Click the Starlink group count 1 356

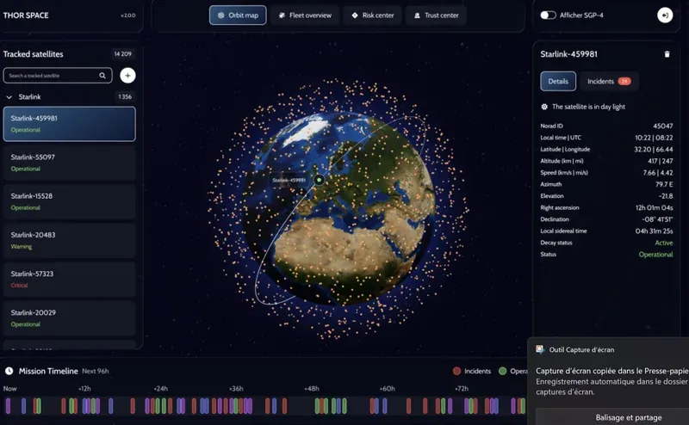(x=125, y=96)
